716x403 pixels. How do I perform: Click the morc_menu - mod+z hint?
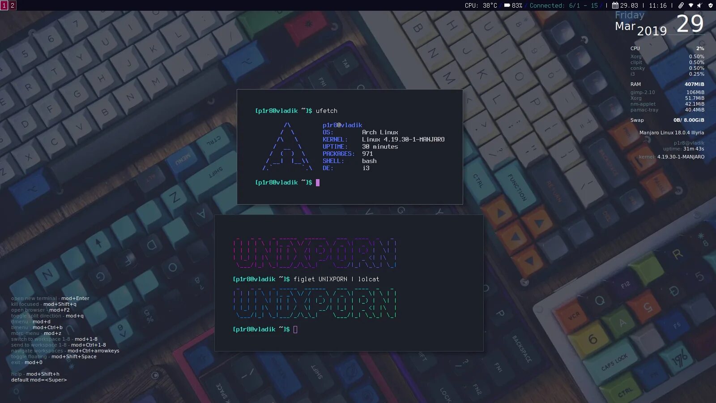point(36,333)
